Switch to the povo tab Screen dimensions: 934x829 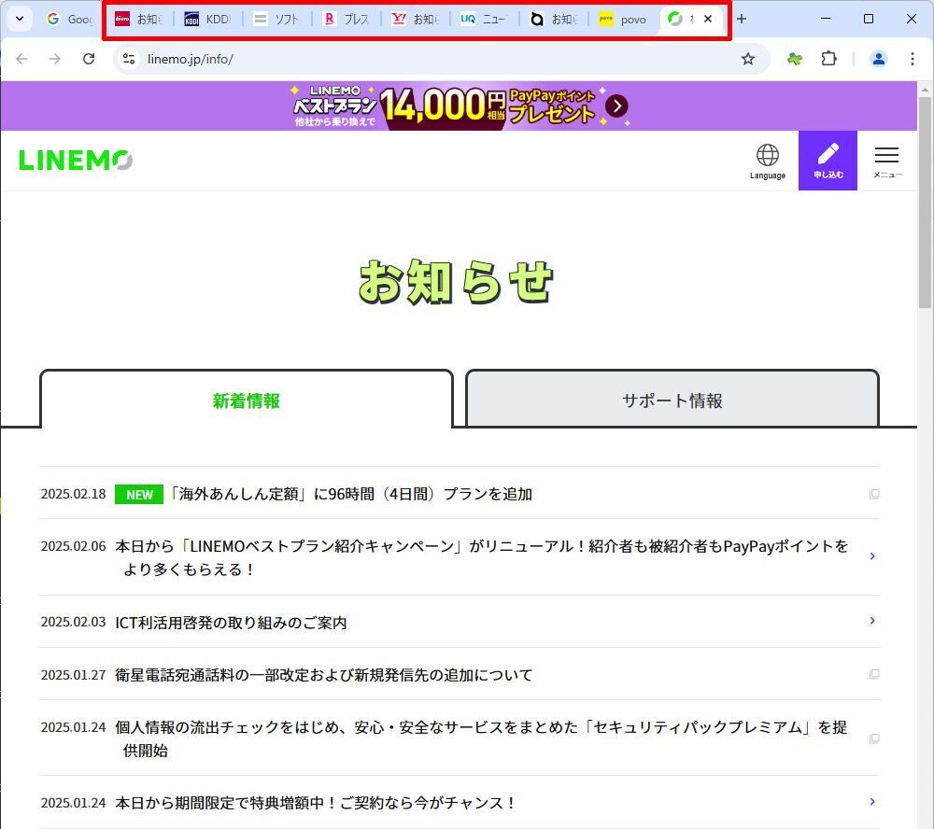(622, 19)
